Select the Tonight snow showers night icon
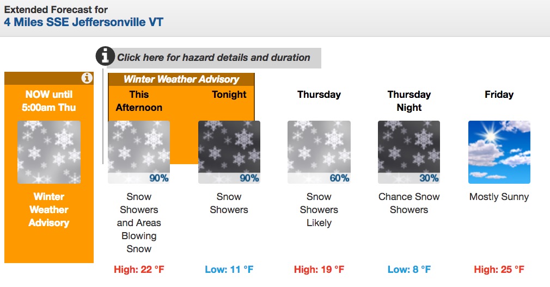This screenshot has width=550, height=287. (x=229, y=152)
